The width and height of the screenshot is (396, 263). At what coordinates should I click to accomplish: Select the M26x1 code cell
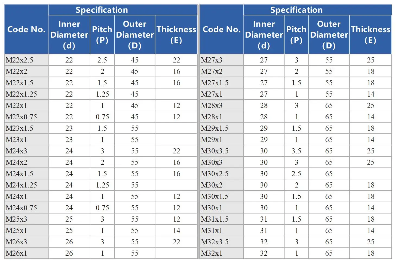coord(26,253)
